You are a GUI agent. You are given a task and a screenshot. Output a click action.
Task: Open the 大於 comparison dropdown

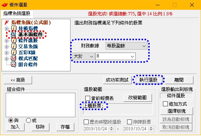tap(84, 56)
